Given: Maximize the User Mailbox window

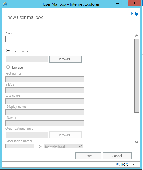Looking at the screenshot, I should (x=125, y=3).
